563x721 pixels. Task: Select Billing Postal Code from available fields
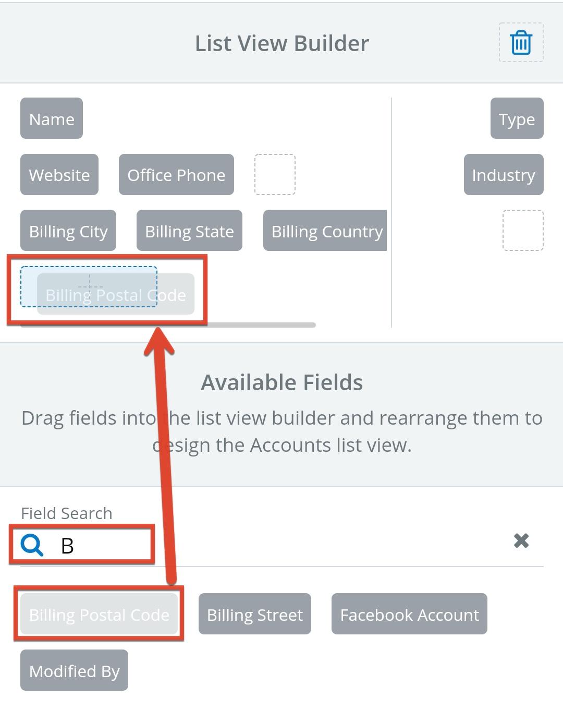[x=99, y=614]
